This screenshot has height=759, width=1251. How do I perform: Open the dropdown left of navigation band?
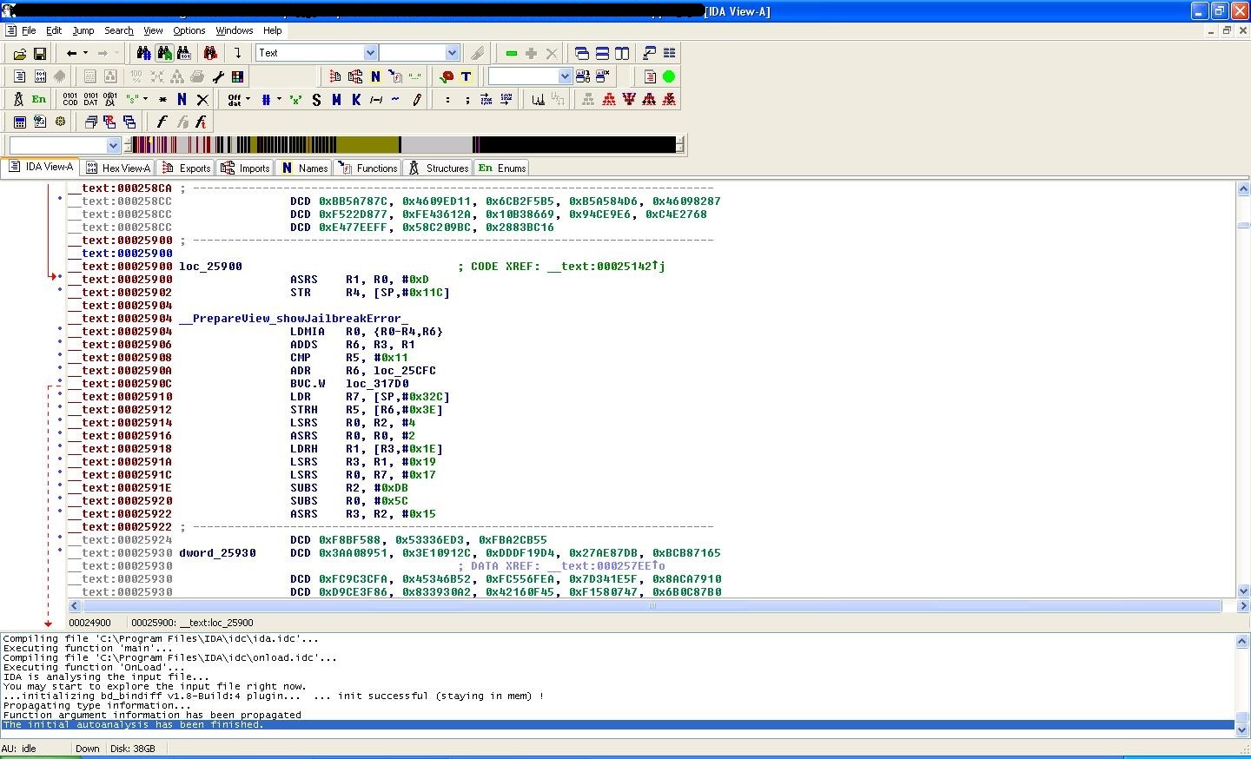pyautogui.click(x=112, y=145)
